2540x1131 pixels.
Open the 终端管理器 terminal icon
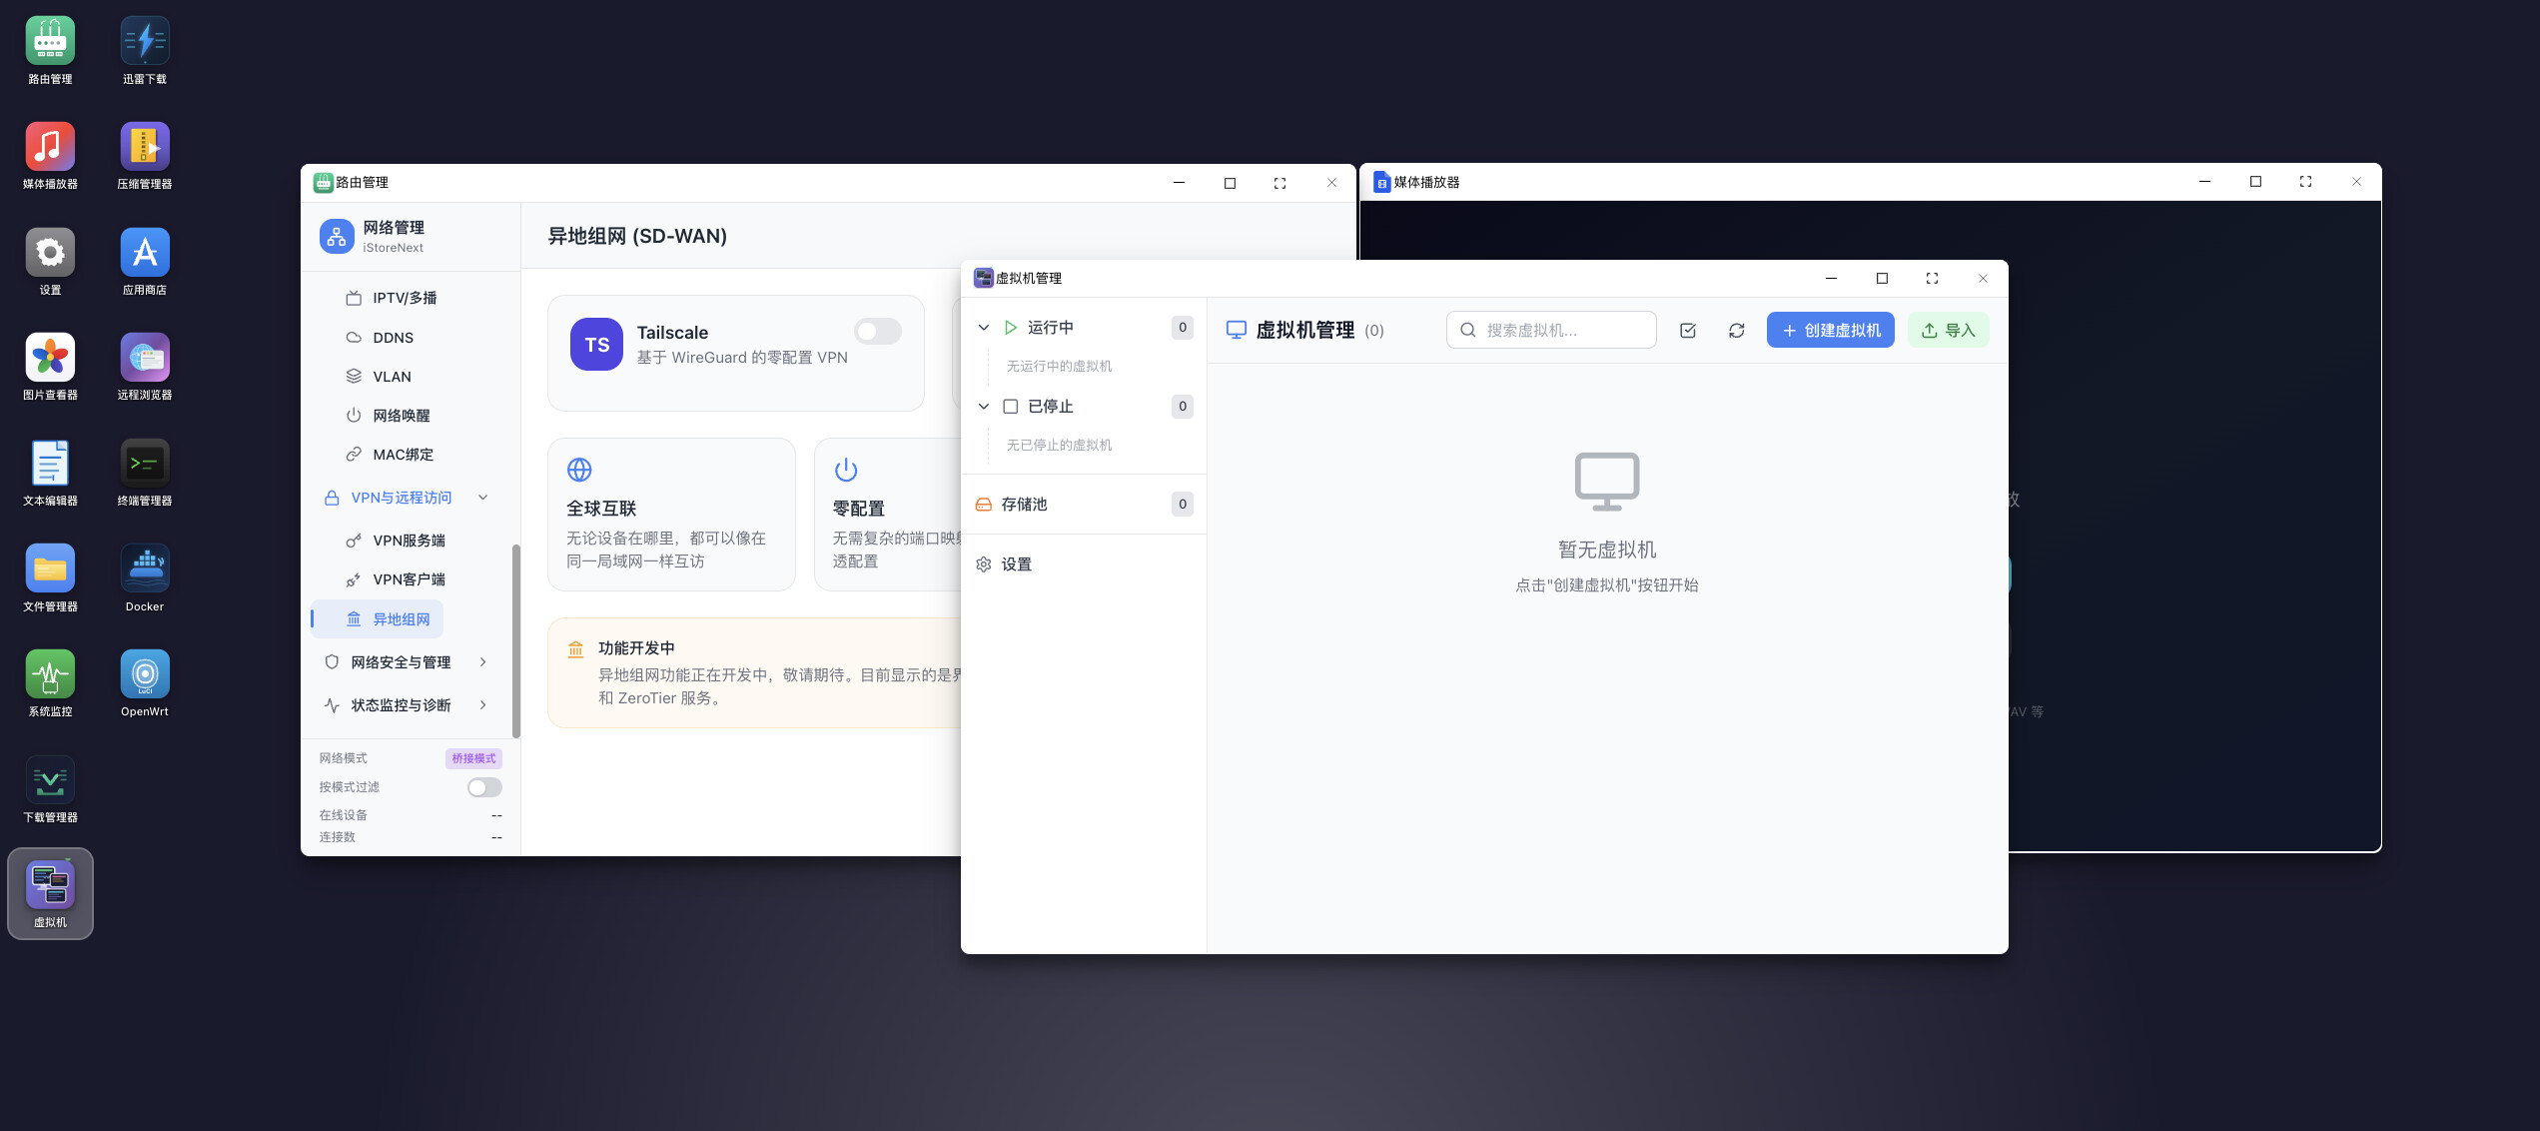(144, 464)
